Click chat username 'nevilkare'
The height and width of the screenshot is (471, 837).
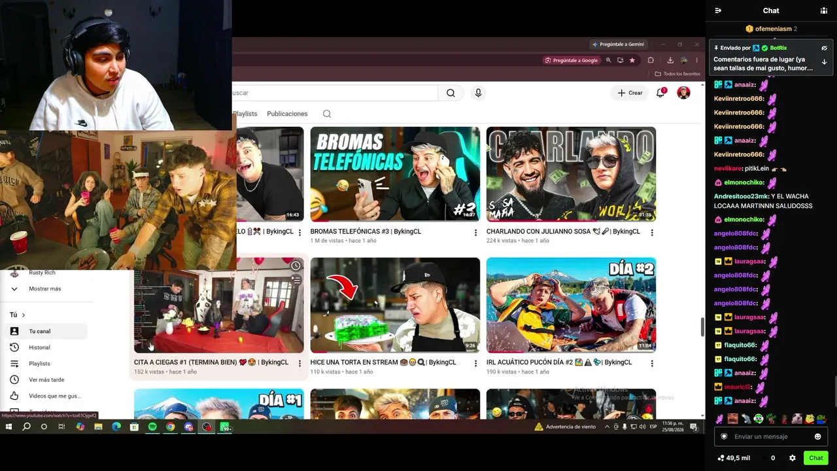(728, 168)
